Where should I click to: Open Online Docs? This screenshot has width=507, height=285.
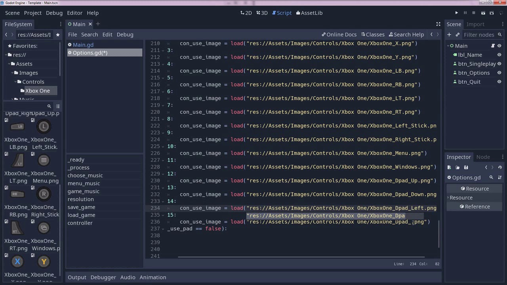coord(339,35)
